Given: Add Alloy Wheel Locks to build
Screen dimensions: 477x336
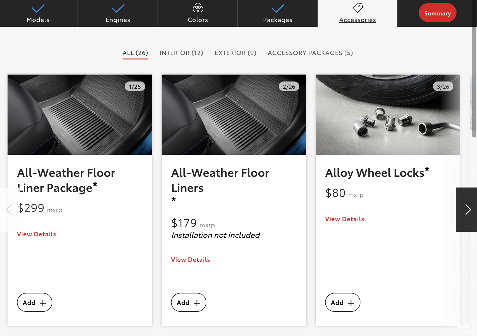Looking at the screenshot, I should (x=342, y=302).
